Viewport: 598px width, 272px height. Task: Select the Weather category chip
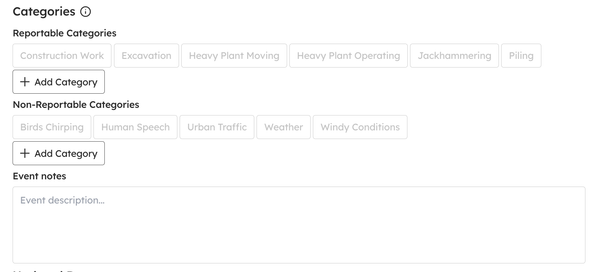pos(283,127)
